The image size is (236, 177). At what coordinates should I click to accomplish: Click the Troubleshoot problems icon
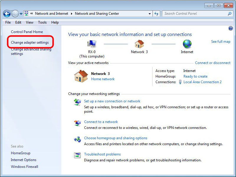tap(77, 155)
